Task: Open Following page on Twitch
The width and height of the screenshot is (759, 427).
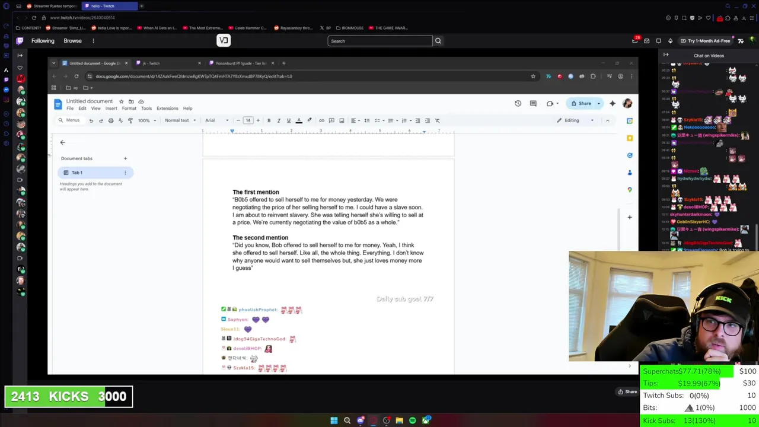Action: pyautogui.click(x=43, y=41)
